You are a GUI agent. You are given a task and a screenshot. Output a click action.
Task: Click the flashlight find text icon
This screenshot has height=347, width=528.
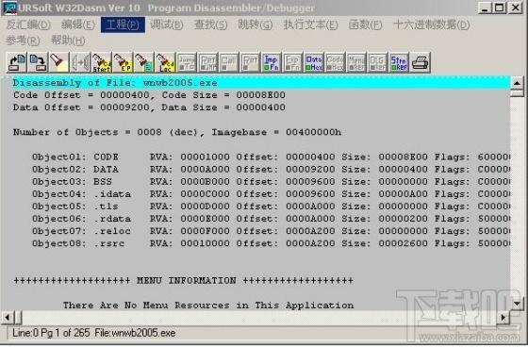coord(58,62)
